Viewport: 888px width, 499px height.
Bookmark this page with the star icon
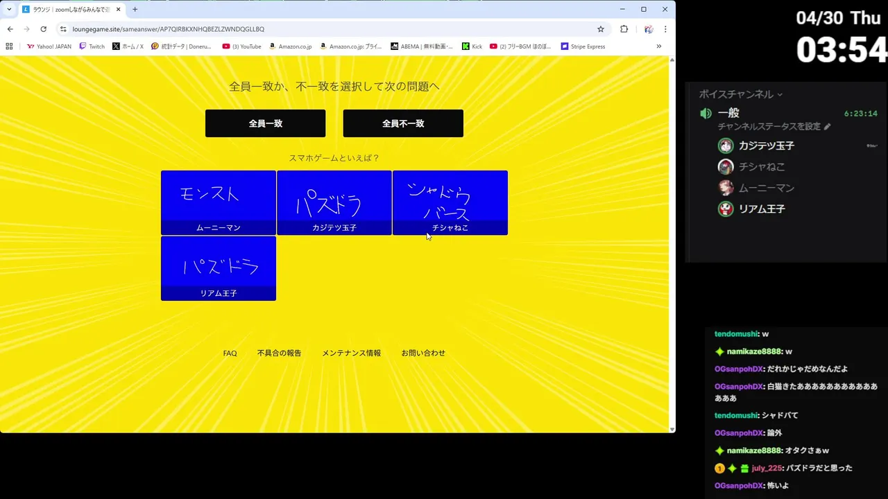(601, 29)
